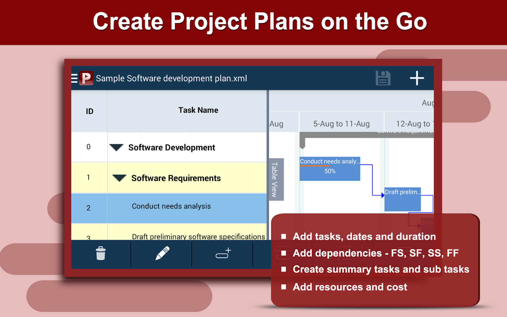Collapse the Software Requirements summary task

coord(119,178)
